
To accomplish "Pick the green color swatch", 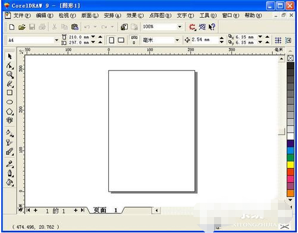I will 290,157.
